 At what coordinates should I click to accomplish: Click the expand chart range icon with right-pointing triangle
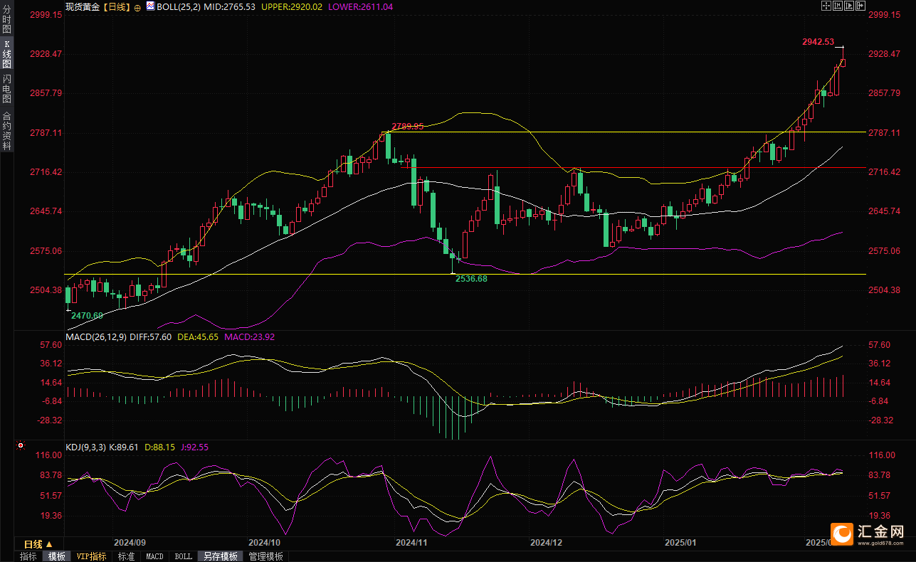pos(849,6)
